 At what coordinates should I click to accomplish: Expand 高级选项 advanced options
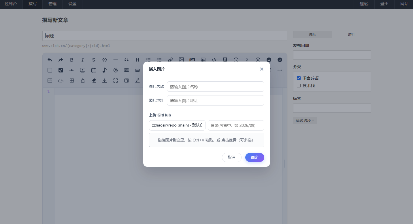[305, 120]
